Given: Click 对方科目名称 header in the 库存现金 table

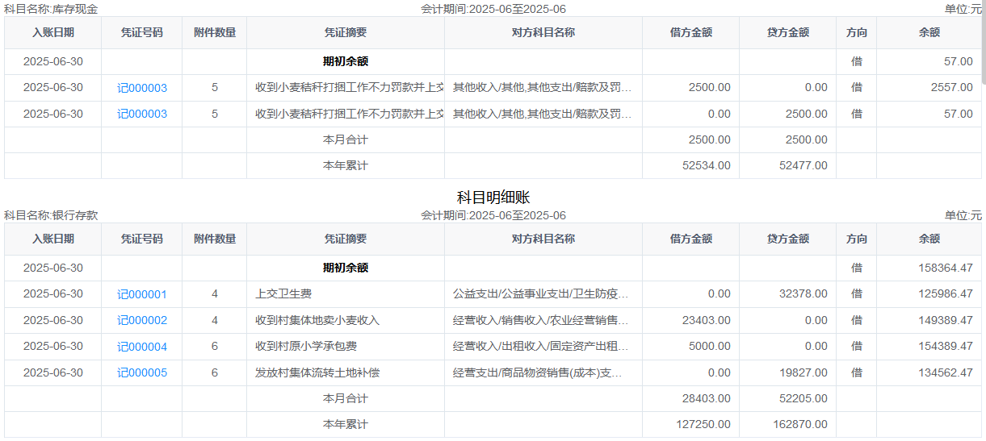Looking at the screenshot, I should click(x=543, y=33).
